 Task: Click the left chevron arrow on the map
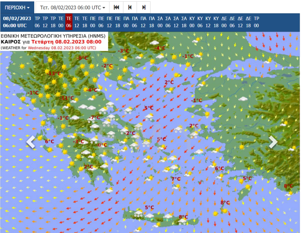coord(31,142)
